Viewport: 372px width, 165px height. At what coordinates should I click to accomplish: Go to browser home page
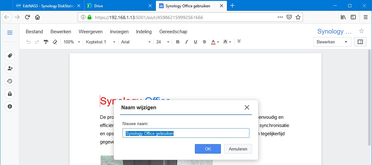coord(37,17)
